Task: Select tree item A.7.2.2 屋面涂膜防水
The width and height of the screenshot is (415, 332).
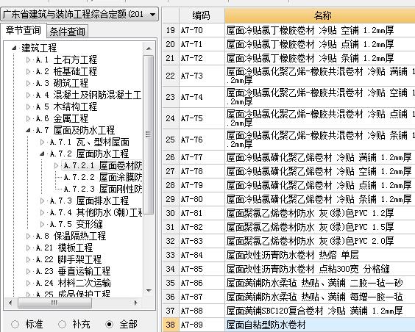Action: click(103, 177)
